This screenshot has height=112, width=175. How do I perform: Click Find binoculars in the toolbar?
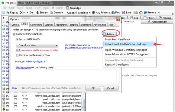(x=116, y=13)
